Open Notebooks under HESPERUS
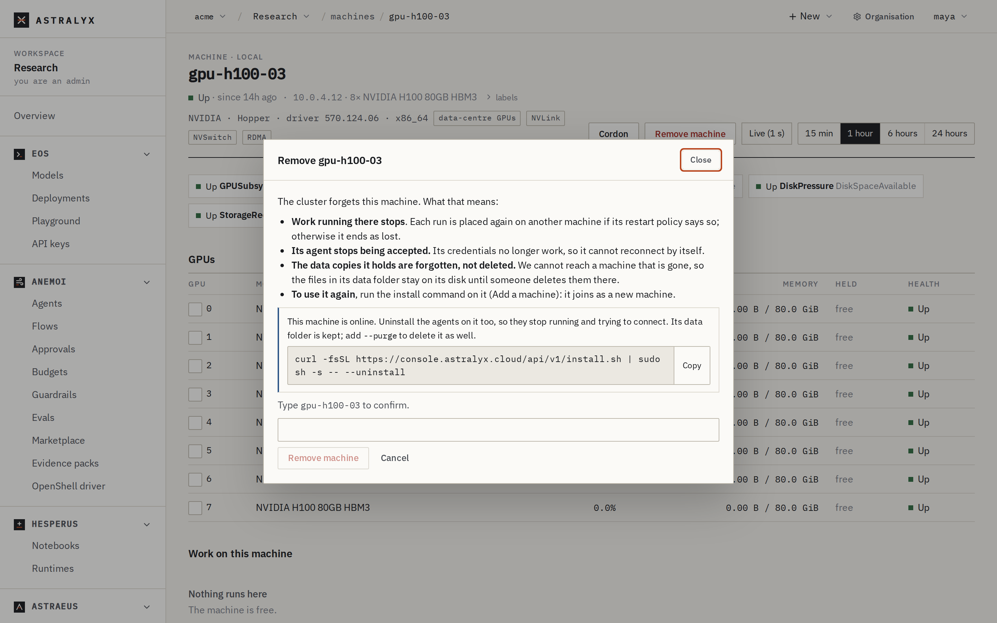The height and width of the screenshot is (623, 997). [x=56, y=545]
